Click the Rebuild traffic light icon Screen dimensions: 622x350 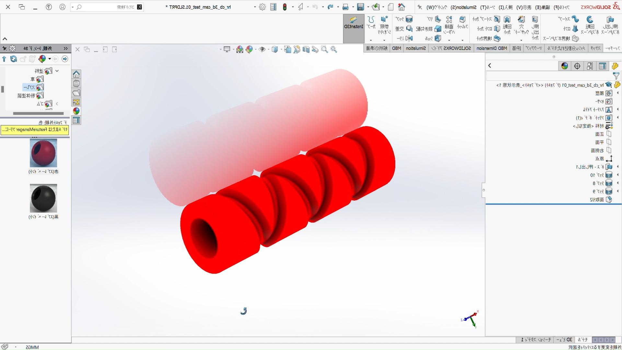coord(285,7)
